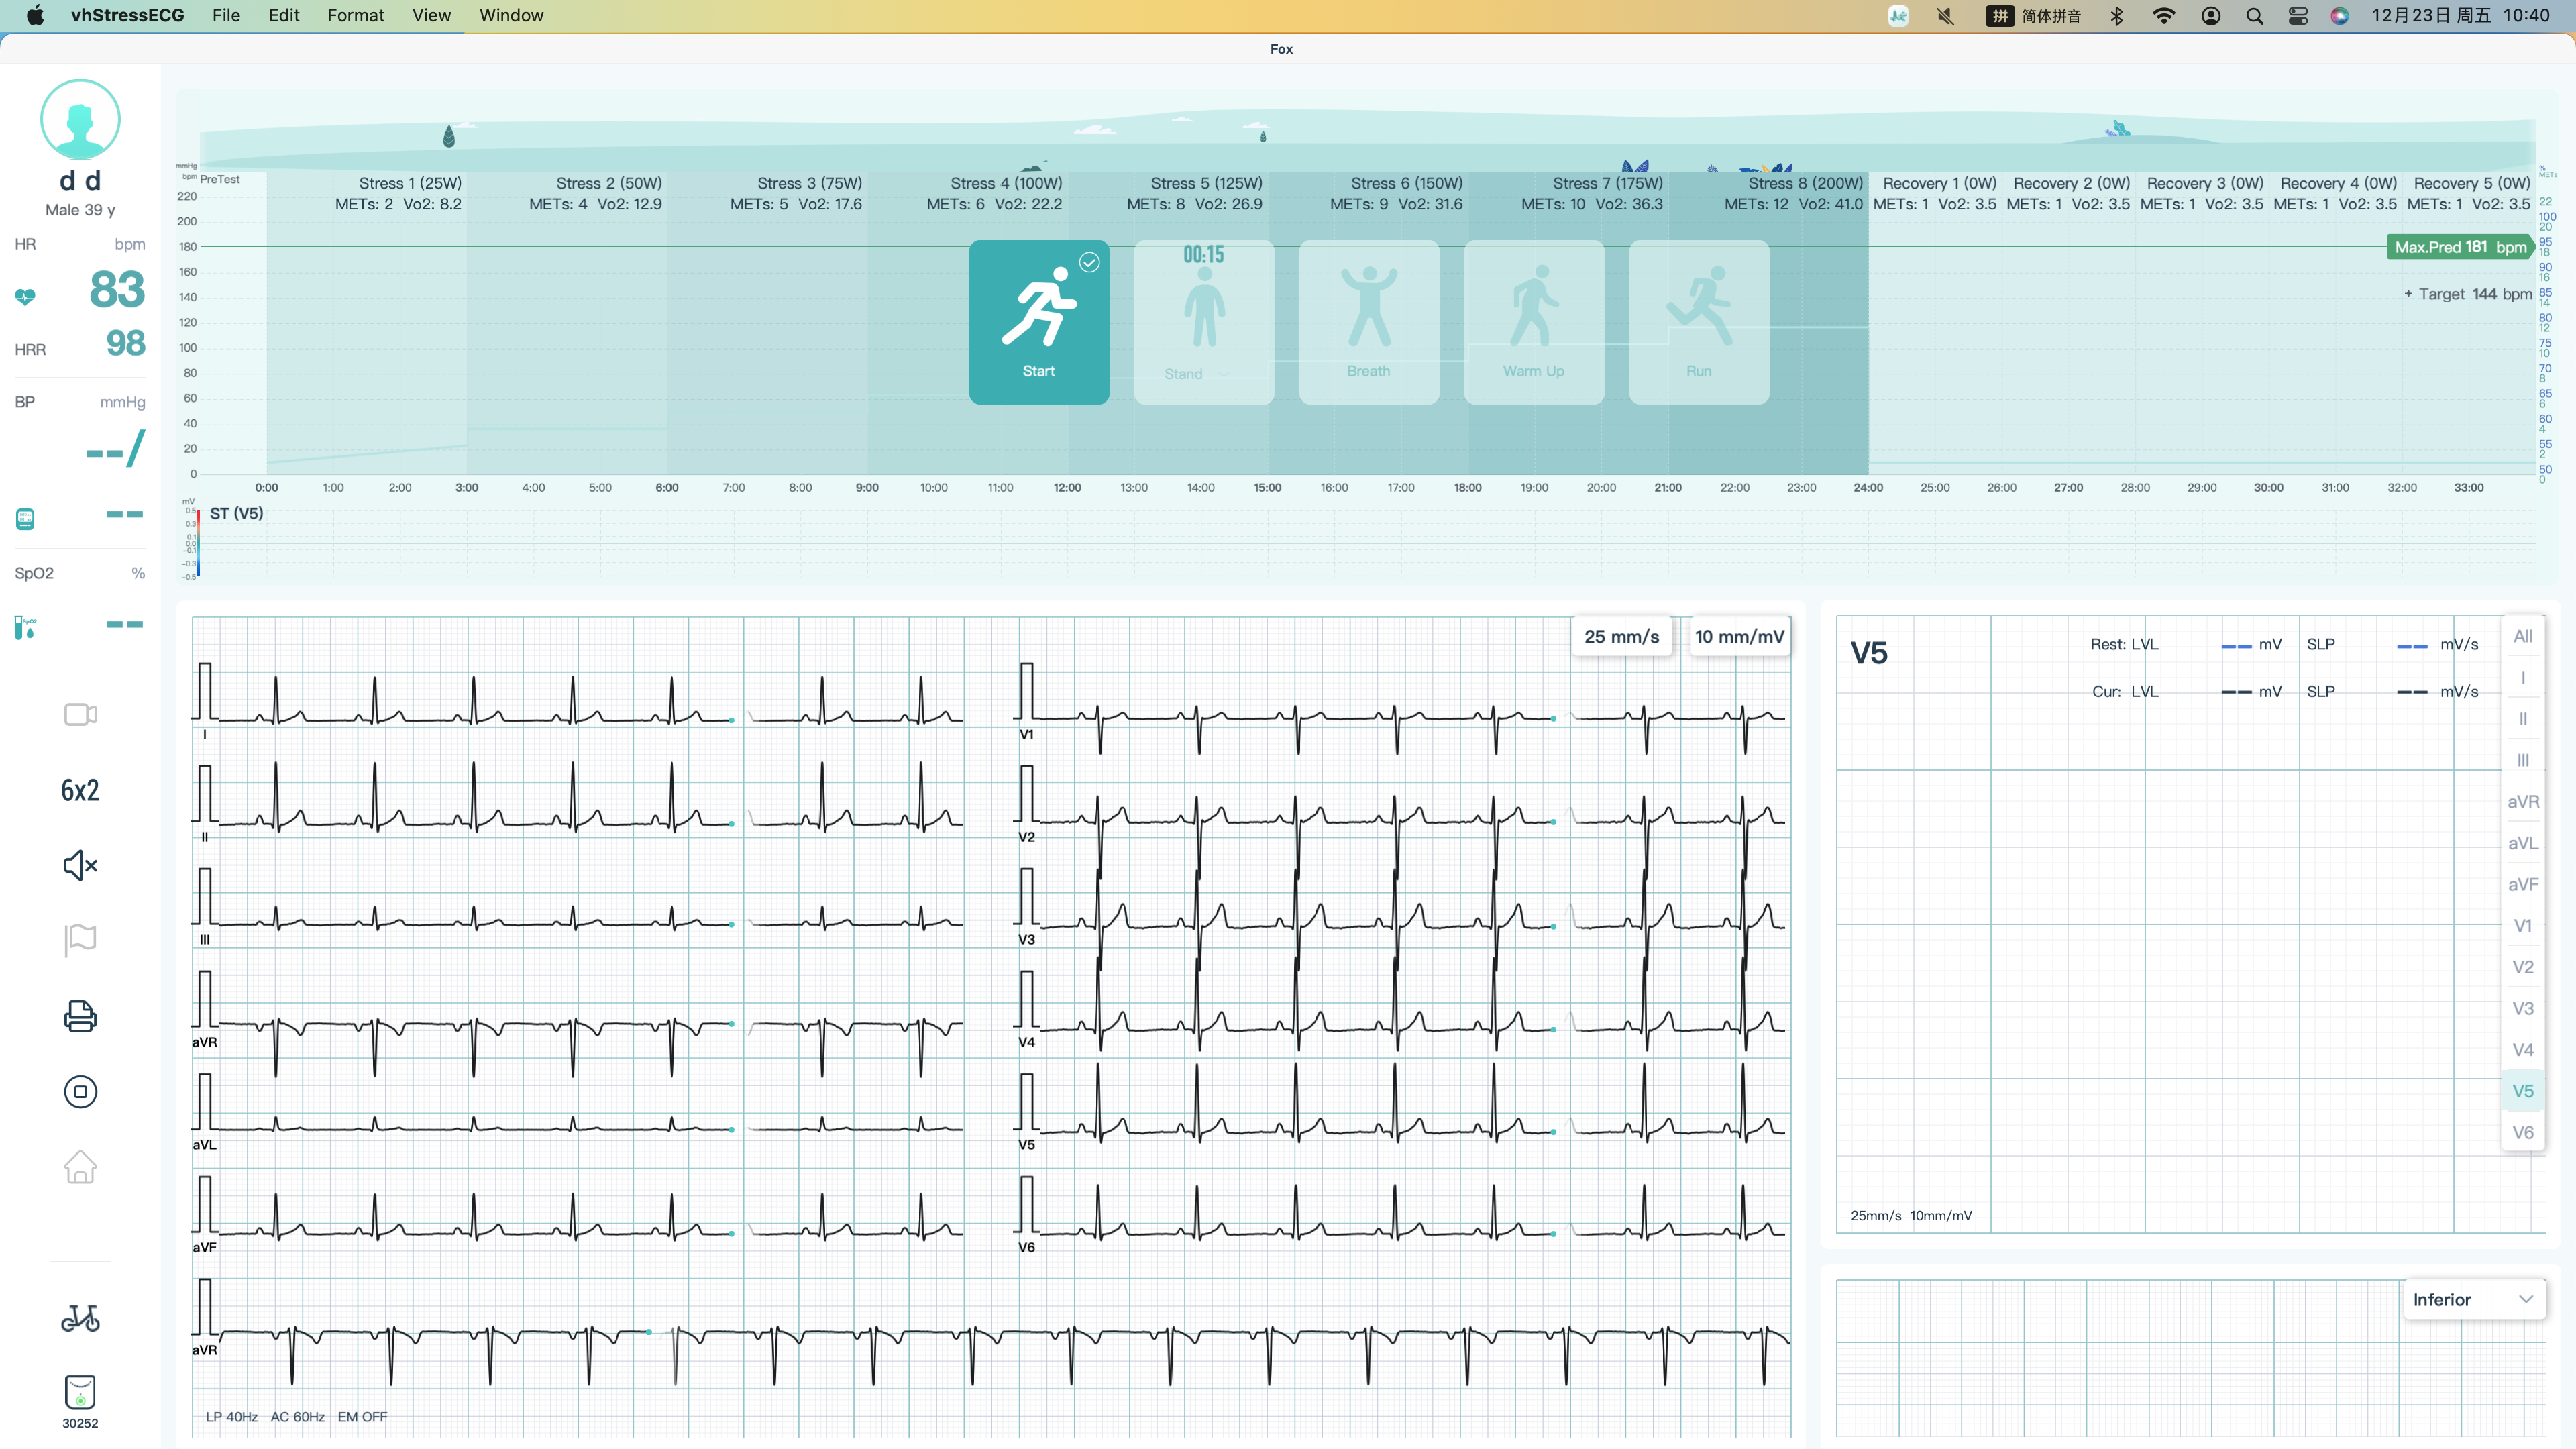This screenshot has height=1449, width=2576.
Task: Open the vhStressECG application menu
Action: pyautogui.click(x=127, y=15)
